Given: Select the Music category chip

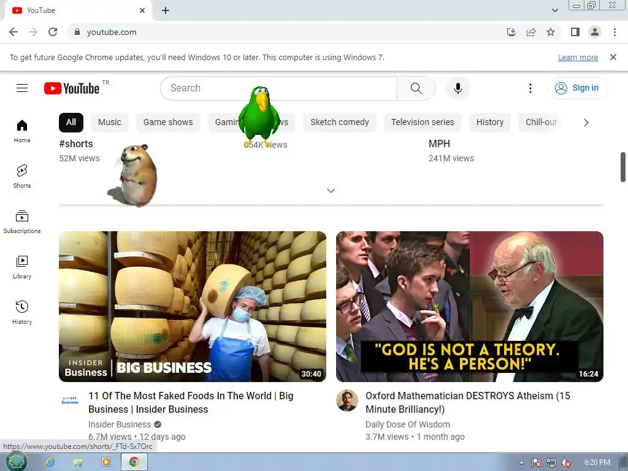Looking at the screenshot, I should click(109, 123).
